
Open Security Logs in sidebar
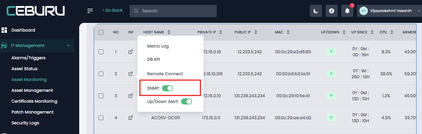25,123
